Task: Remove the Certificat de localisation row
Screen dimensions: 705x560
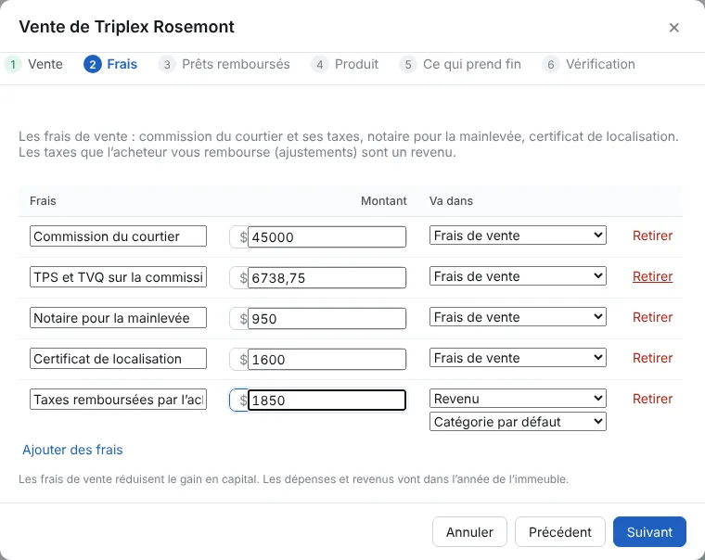Action: pyautogui.click(x=652, y=358)
